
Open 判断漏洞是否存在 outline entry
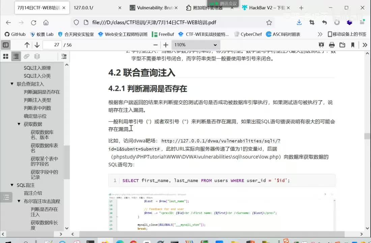click(x=42, y=92)
